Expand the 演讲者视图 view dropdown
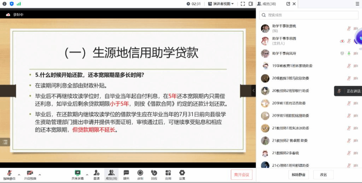Image resolution: width=362 pixels, height=183 pixels. point(221,4)
